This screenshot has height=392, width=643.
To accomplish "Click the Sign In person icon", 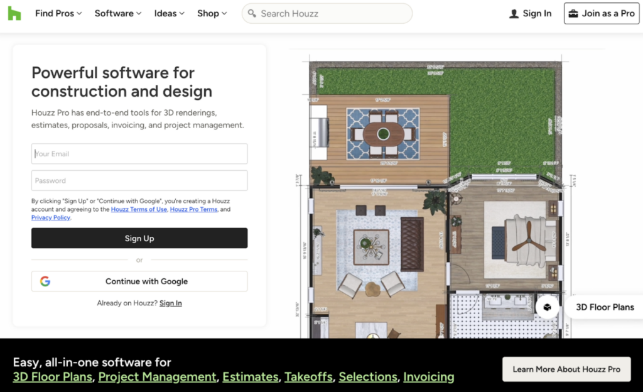I will [514, 14].
